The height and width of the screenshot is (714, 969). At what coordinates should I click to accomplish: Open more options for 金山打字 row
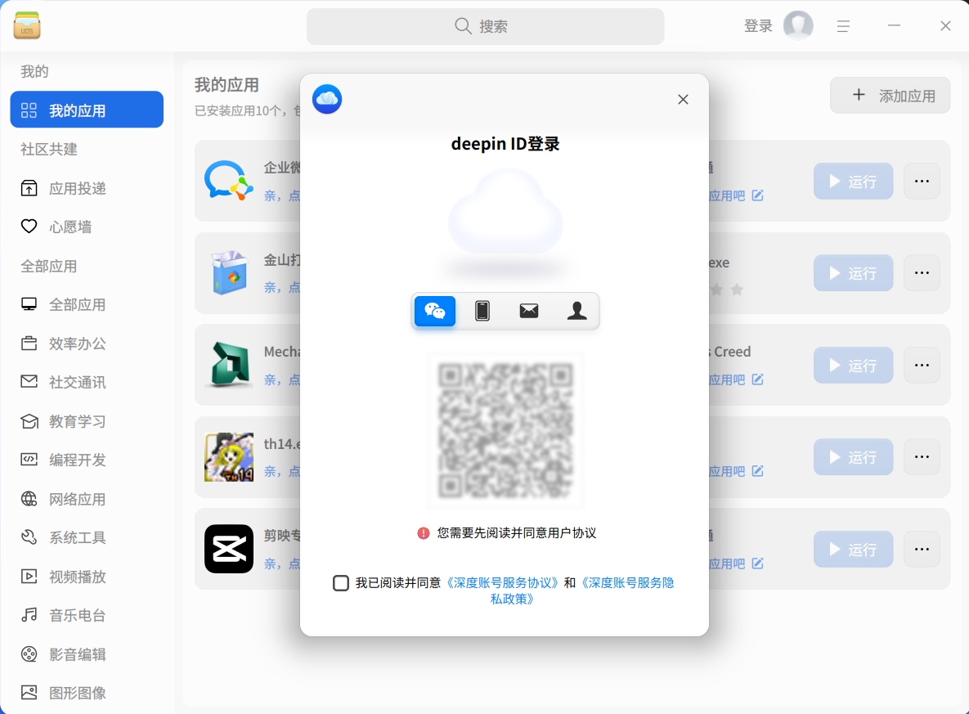pos(922,272)
